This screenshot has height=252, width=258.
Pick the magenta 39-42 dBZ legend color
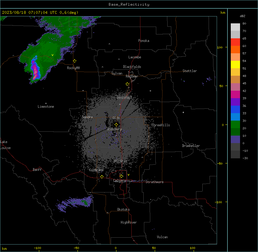point(235,94)
